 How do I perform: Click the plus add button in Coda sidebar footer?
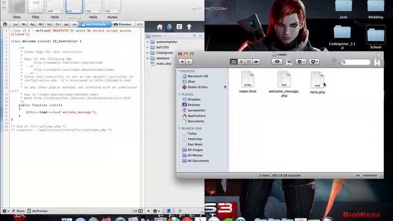[149, 211]
